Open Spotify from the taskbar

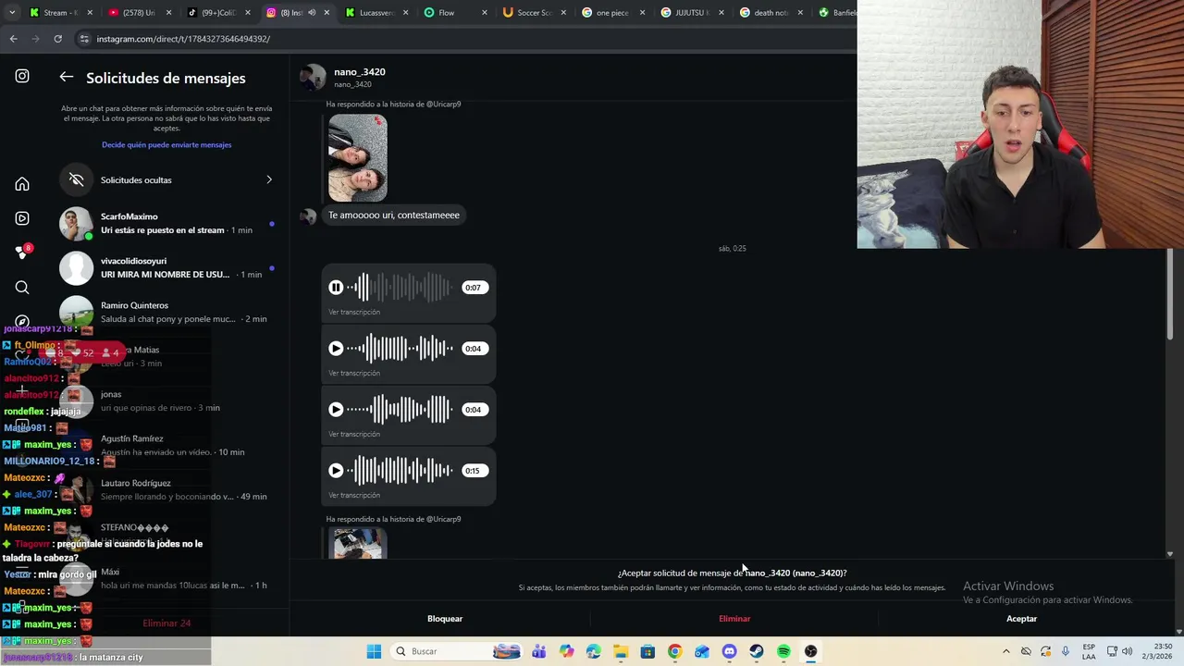(783, 651)
